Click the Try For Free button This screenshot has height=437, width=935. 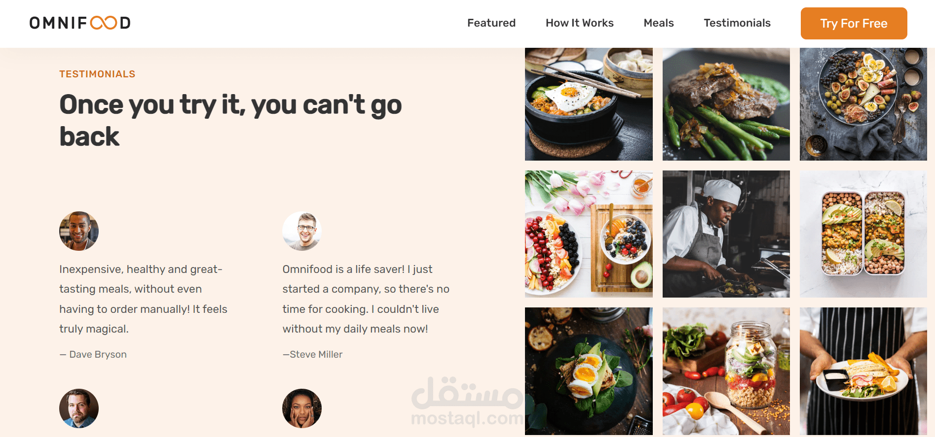coord(854,23)
